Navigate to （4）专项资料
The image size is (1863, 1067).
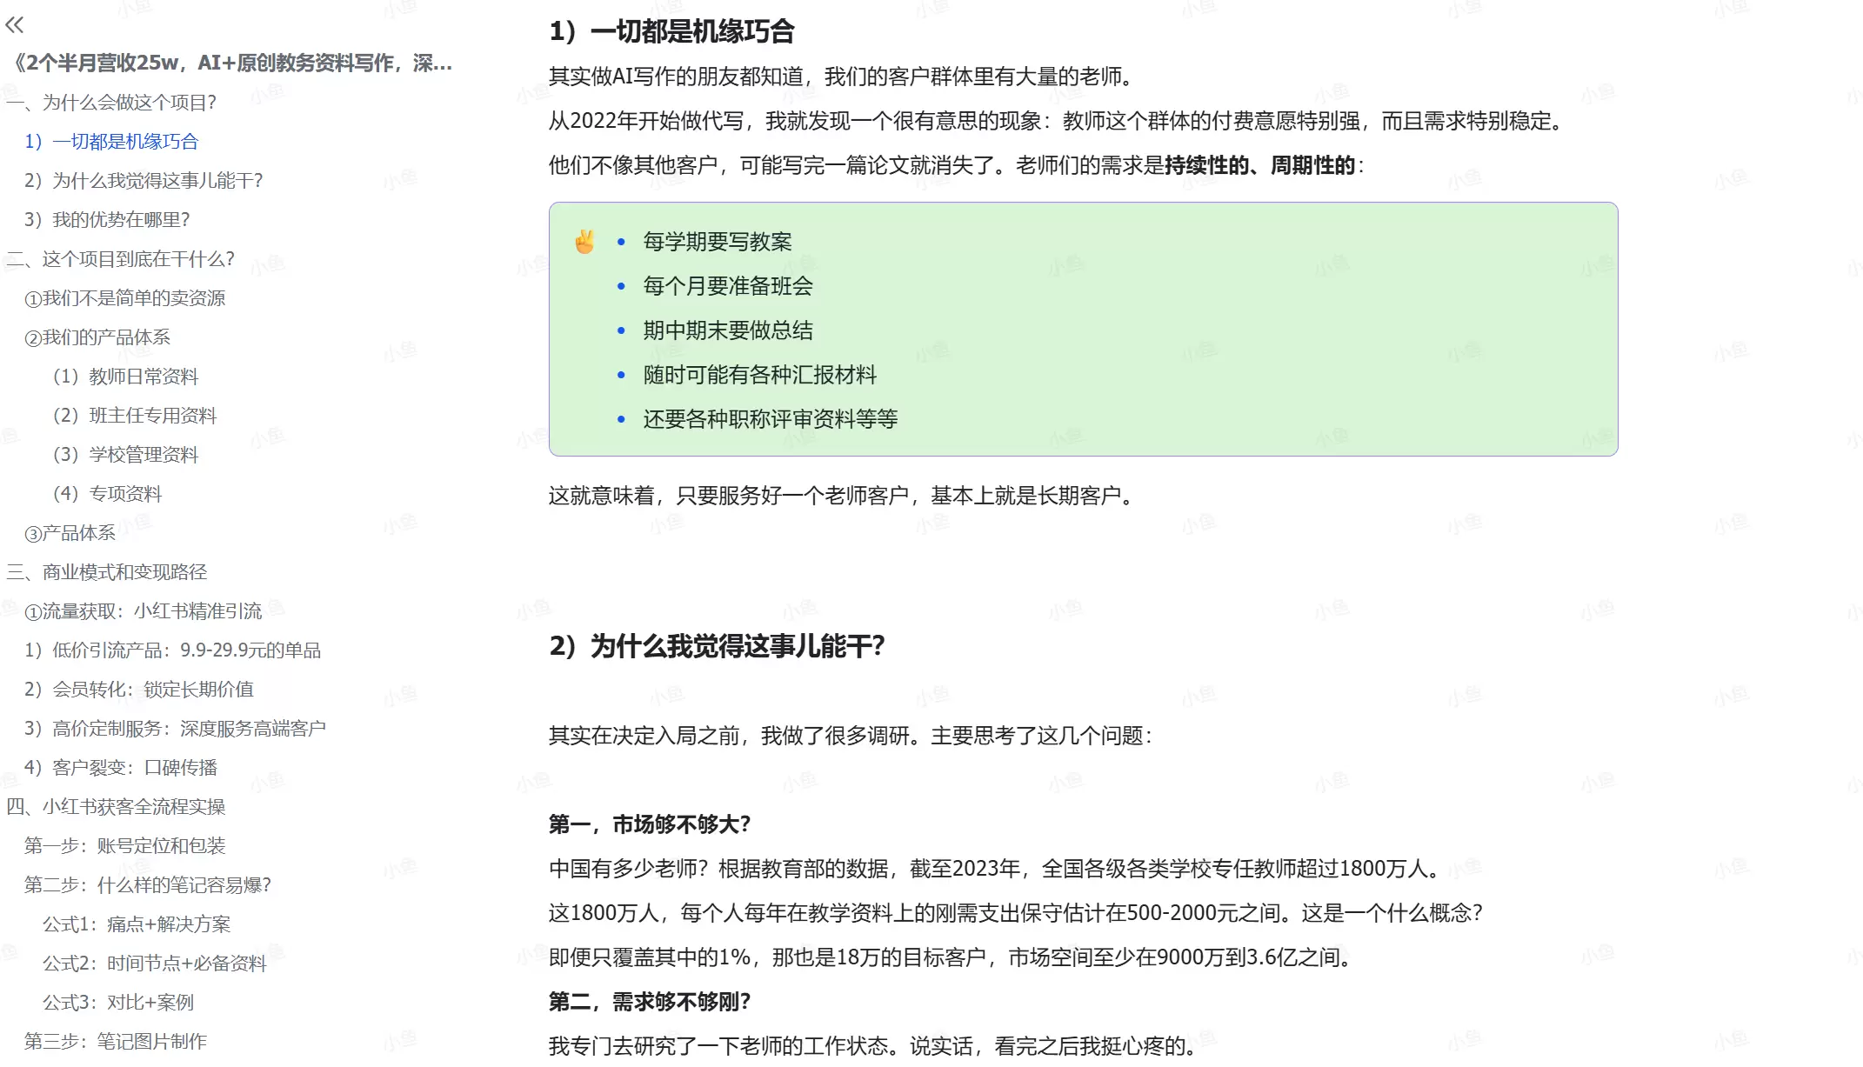point(109,493)
